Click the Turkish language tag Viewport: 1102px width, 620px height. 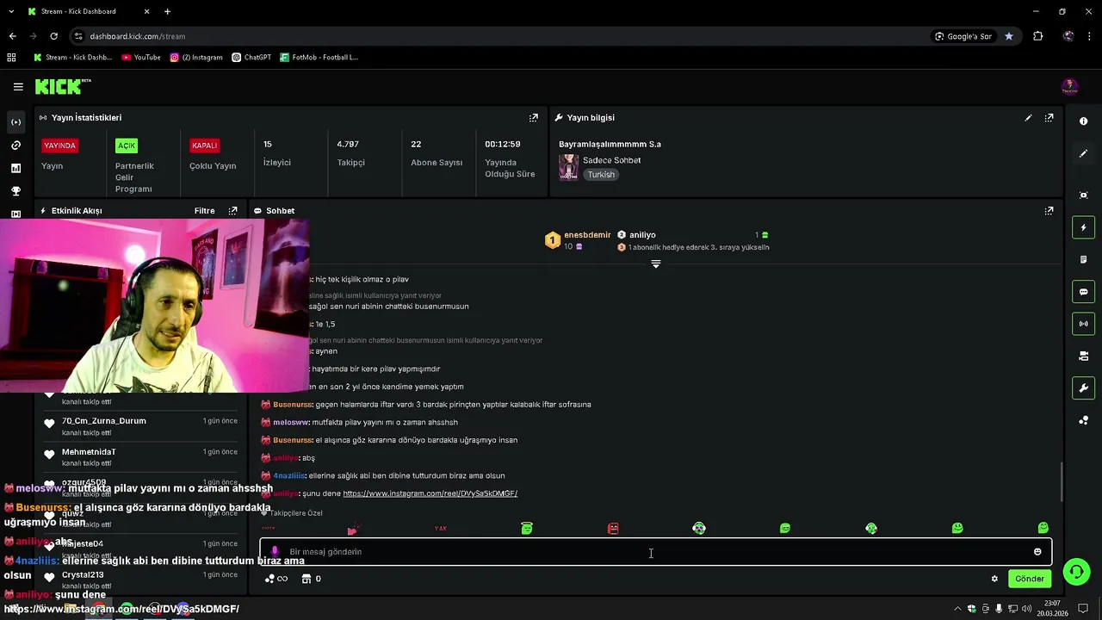point(601,175)
